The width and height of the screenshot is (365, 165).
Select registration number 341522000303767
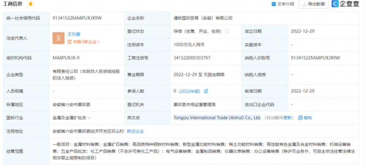point(192,58)
